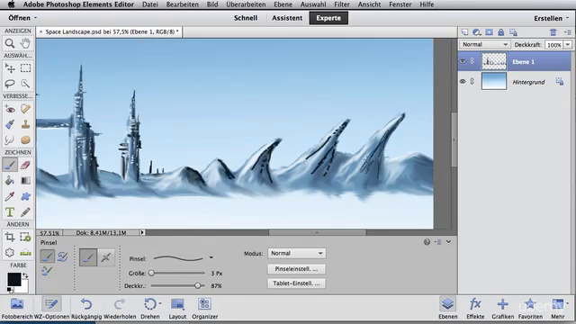
Task: Delete layer with trash icon
Action: coord(553,32)
